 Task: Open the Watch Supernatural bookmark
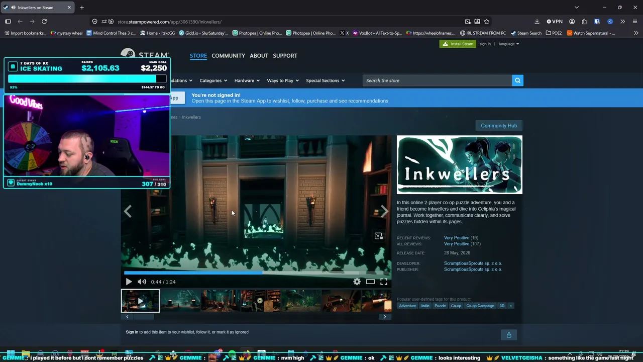pos(591,33)
